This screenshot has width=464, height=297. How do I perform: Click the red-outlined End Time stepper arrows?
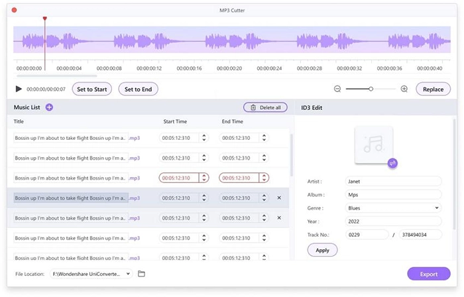(x=264, y=178)
